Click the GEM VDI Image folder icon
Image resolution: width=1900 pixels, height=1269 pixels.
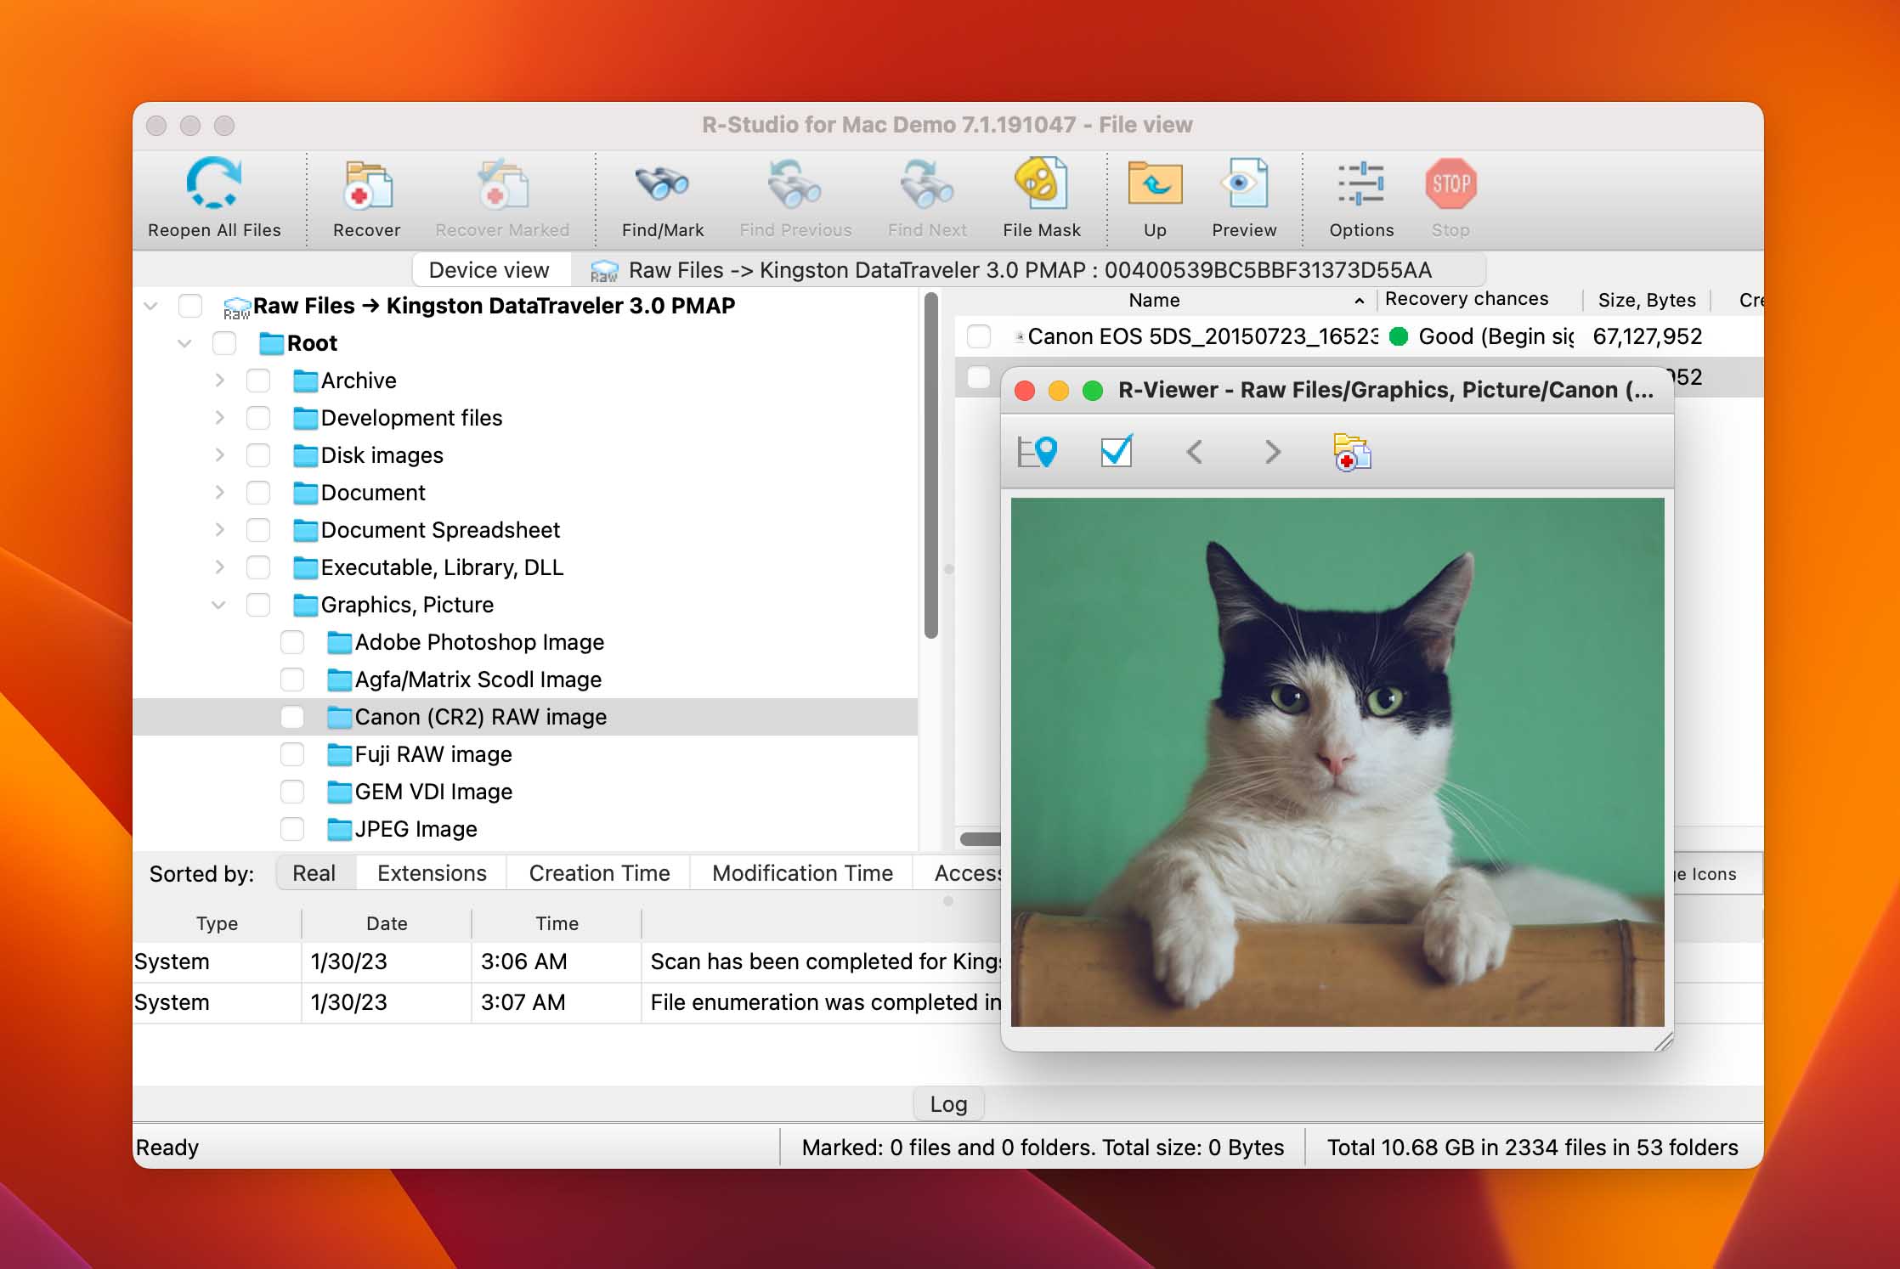click(x=339, y=792)
